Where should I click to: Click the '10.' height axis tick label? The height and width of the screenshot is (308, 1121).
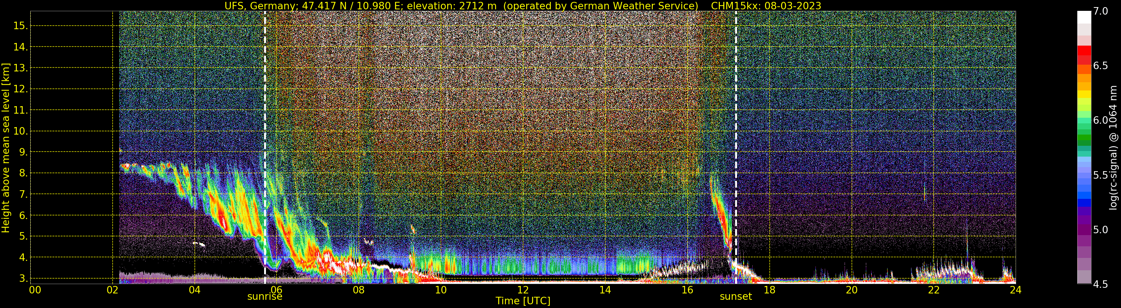[21, 131]
